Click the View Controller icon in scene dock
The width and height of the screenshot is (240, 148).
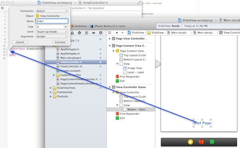point(190,142)
